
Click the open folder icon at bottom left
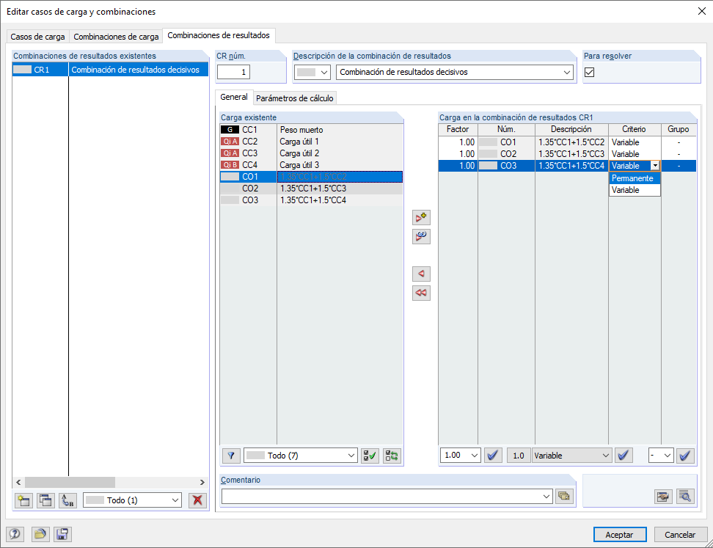click(x=40, y=534)
